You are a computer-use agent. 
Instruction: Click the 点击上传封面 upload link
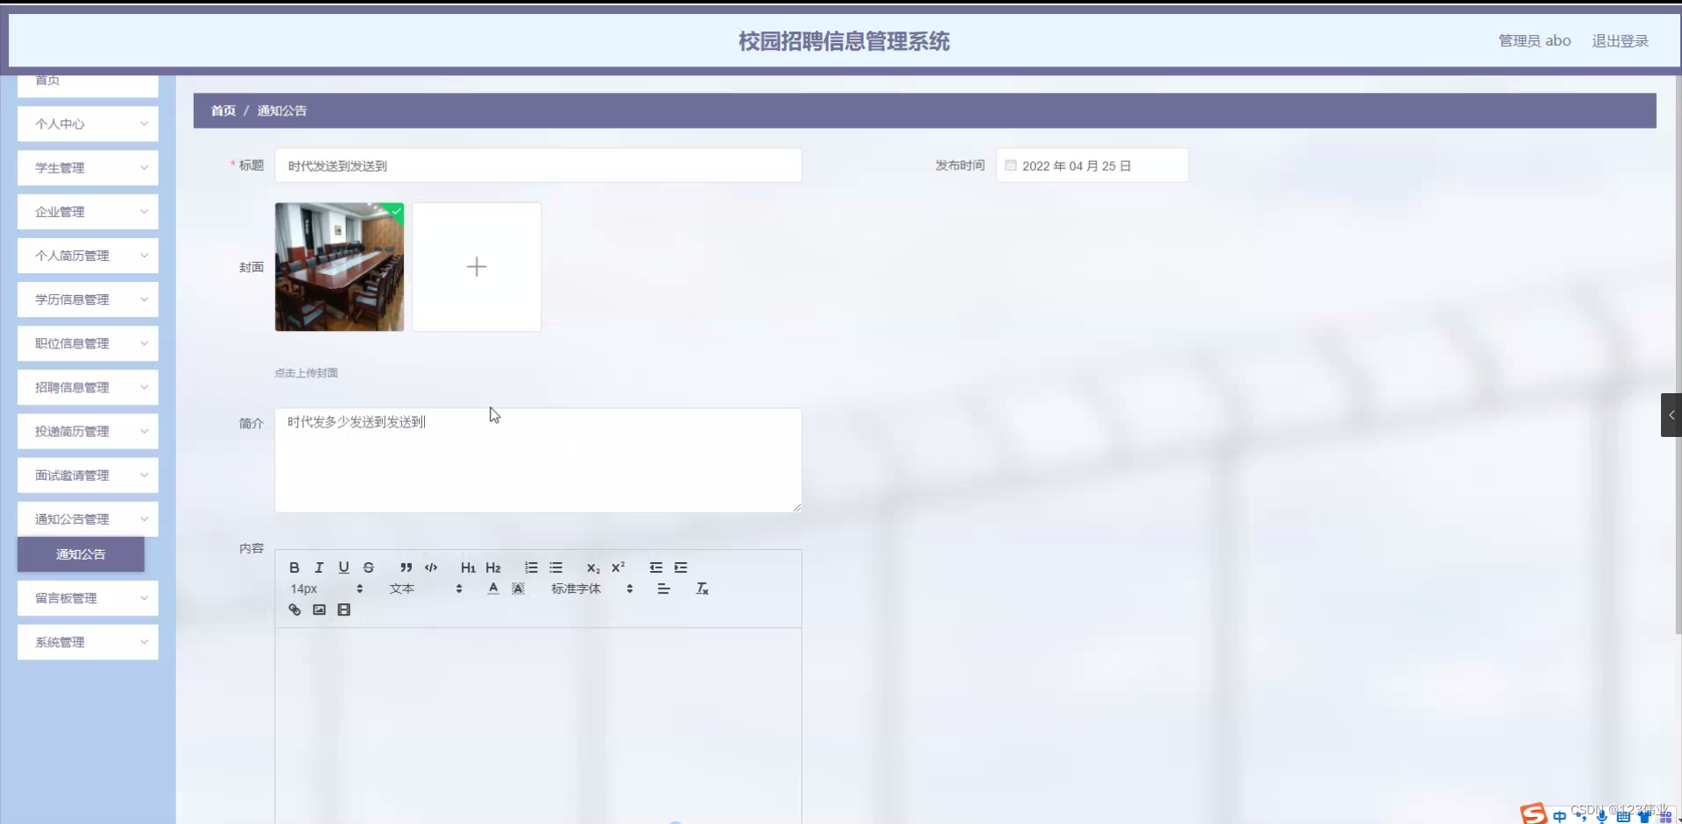pyautogui.click(x=306, y=372)
